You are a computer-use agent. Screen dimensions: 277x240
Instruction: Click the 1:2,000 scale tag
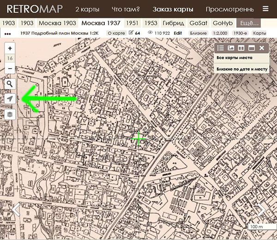(x=220, y=33)
